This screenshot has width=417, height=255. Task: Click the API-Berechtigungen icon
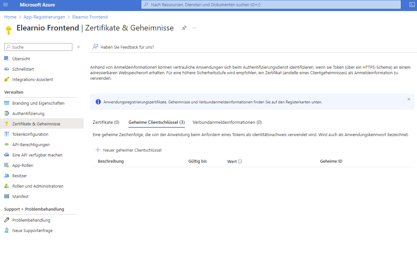[x=6, y=145]
